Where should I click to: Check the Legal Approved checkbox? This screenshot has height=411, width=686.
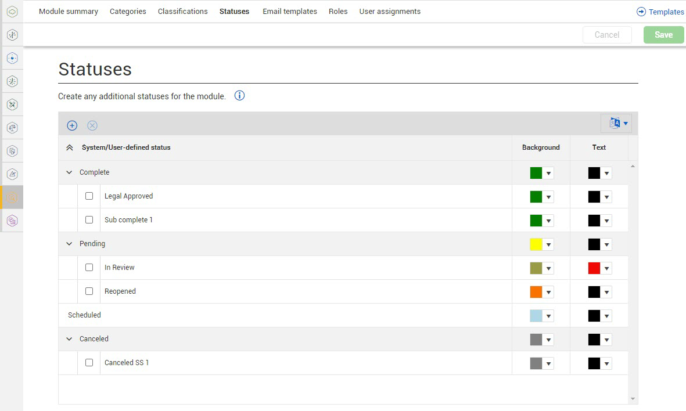pos(89,196)
